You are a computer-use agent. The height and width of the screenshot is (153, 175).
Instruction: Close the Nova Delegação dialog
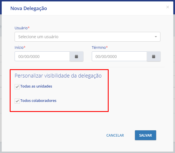coord(168,7)
